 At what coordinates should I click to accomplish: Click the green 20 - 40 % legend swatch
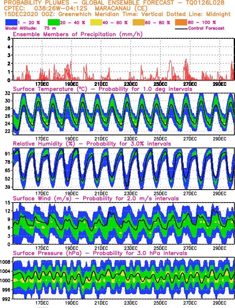[54, 23]
